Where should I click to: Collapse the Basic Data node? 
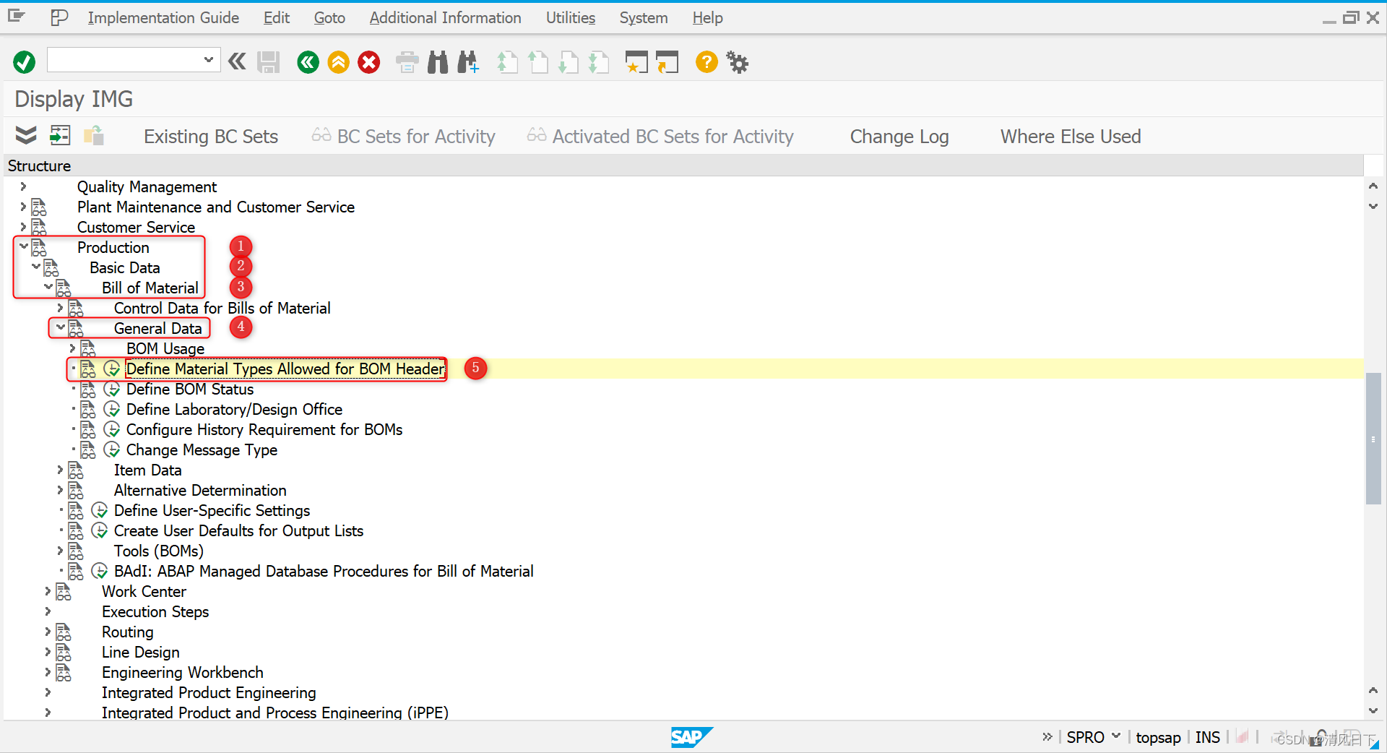(36, 267)
